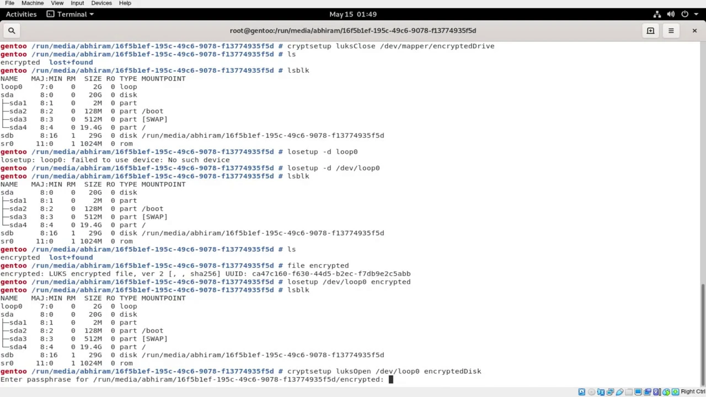Click the network adapters icon in VirtualBox status bar
This screenshot has height=397, width=706.
pos(610,391)
